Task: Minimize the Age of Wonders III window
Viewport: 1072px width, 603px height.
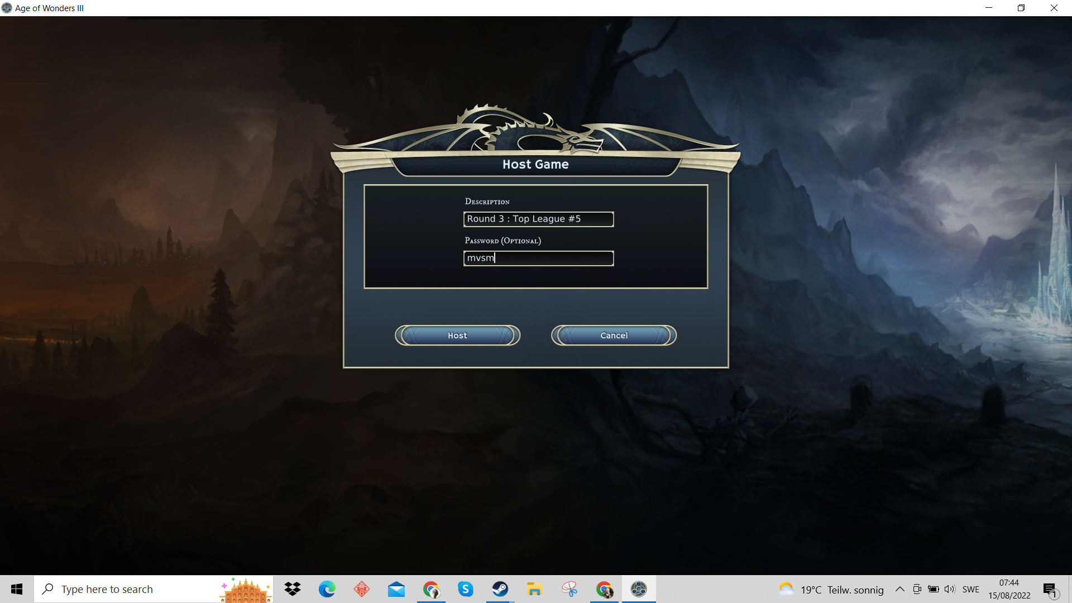Action: tap(989, 8)
